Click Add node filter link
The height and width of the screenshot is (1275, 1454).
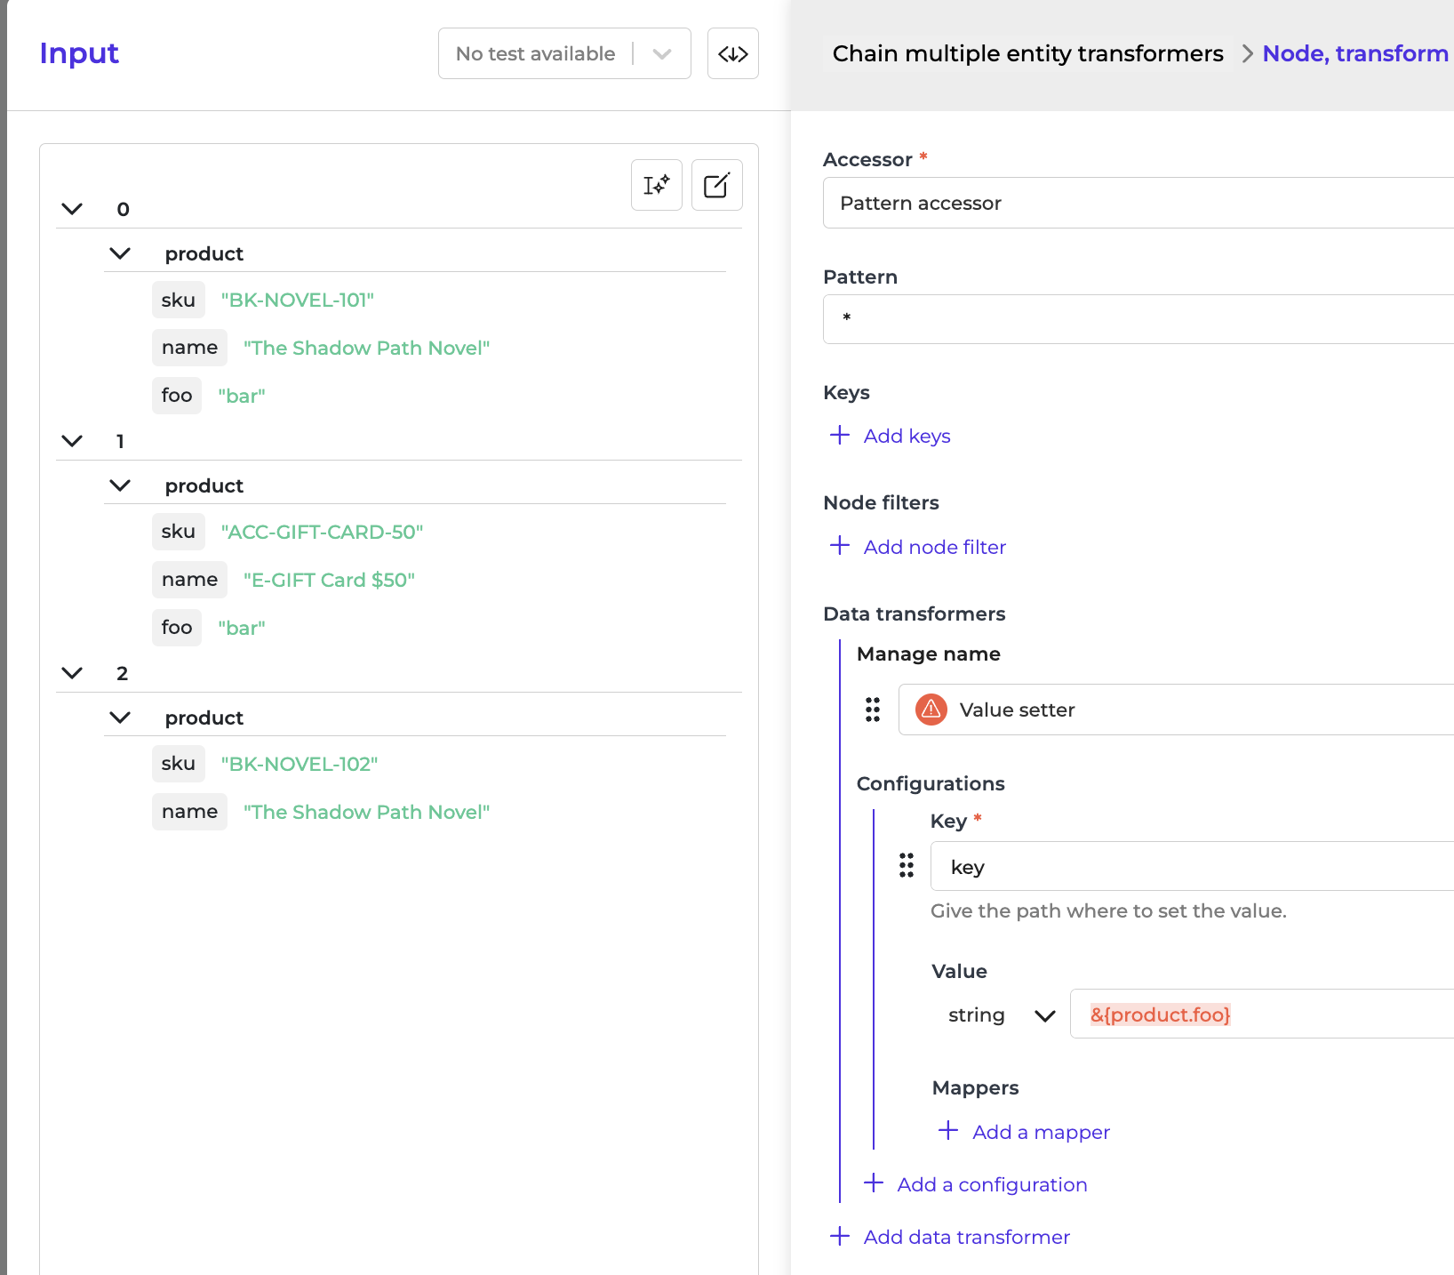point(934,547)
